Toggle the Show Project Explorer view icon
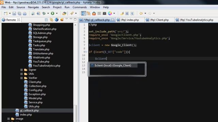This screenshot has width=218, height=122. 83,14
